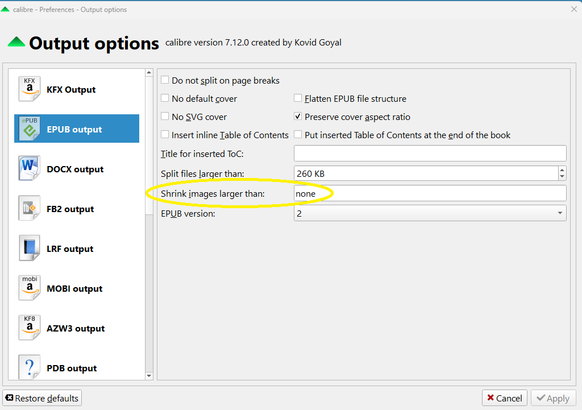
Task: Enable Do not split on page breaks
Action: coord(165,80)
